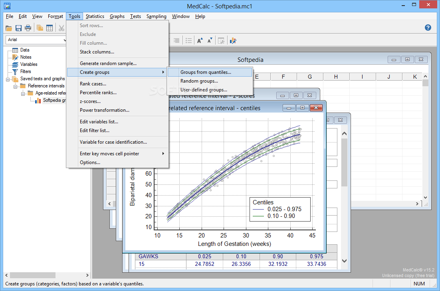The image size is (440, 291).
Task: Minimize the z-scores graph window
Action: [x=283, y=95]
